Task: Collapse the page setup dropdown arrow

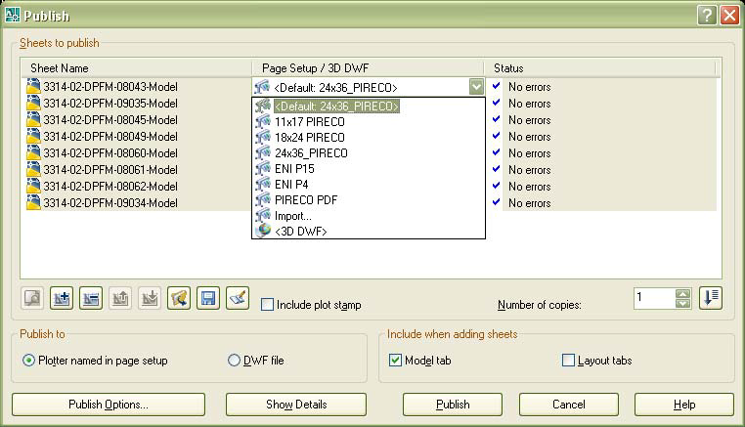Action: pos(476,87)
